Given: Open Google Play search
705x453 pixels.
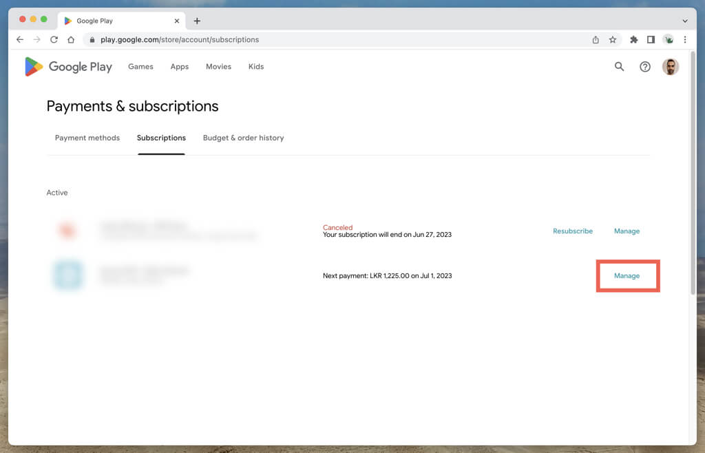Looking at the screenshot, I should [x=619, y=67].
